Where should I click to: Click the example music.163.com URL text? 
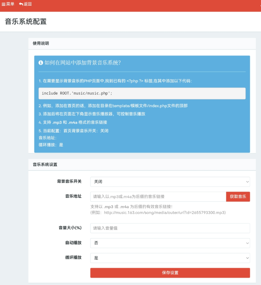click(165, 213)
